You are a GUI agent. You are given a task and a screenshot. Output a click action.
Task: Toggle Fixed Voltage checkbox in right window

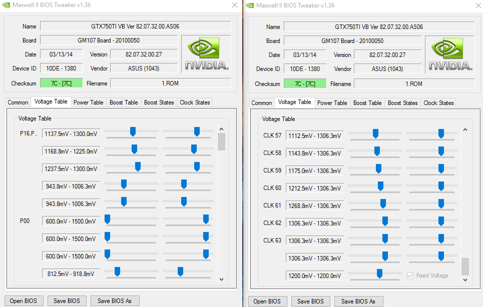coord(410,275)
